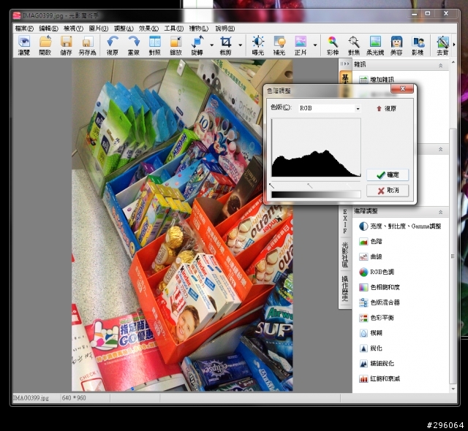Screen dimensions: 468x431
Task: Switch to the 操作歷史 side tab
Action: [344, 289]
